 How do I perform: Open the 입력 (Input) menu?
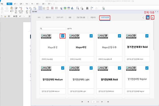(x=21, y=4)
